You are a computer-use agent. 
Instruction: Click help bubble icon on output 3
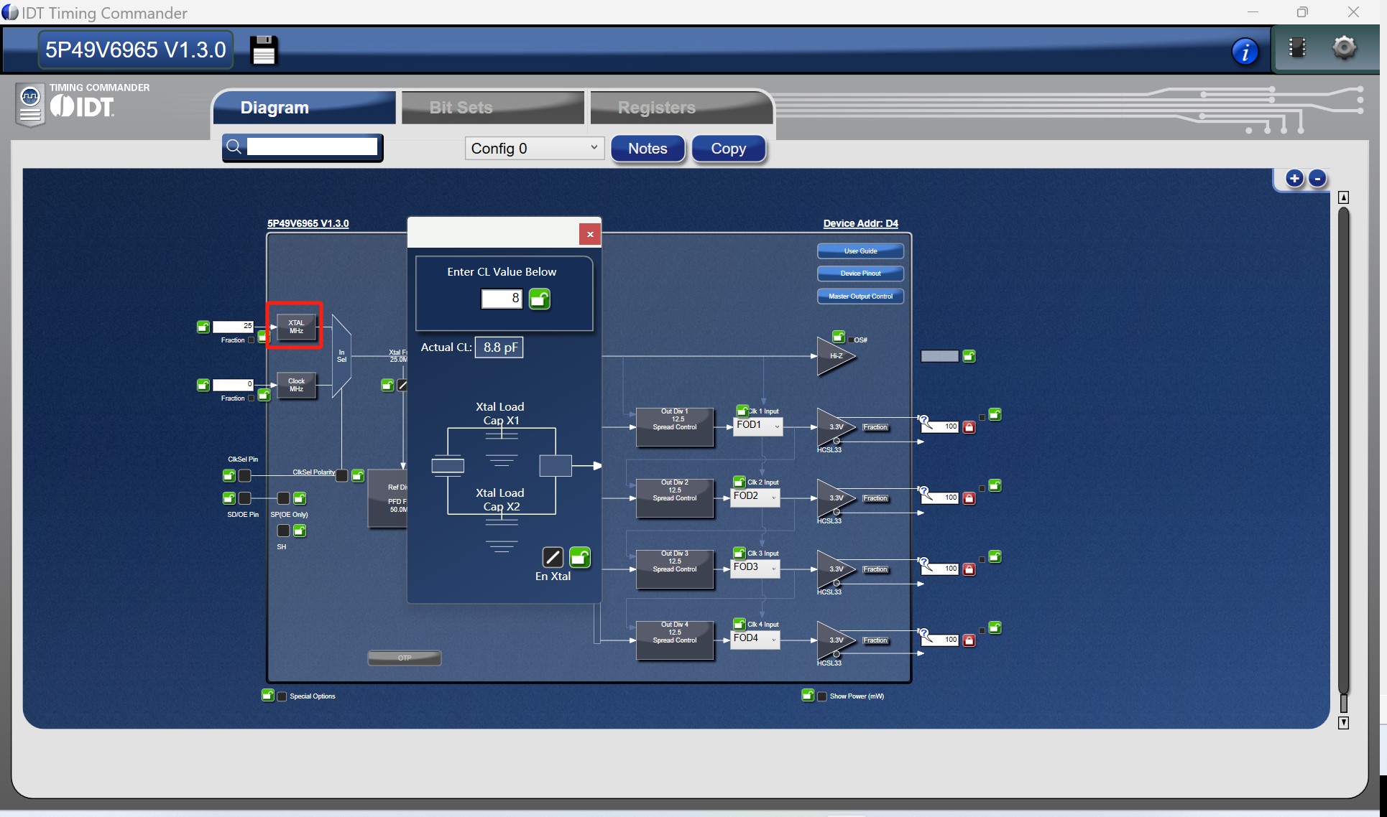tap(926, 564)
